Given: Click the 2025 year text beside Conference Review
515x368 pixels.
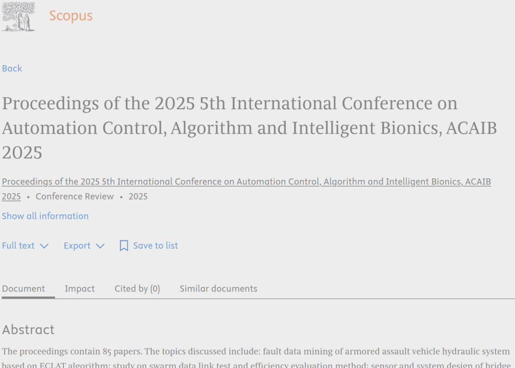Looking at the screenshot, I should tap(138, 196).
